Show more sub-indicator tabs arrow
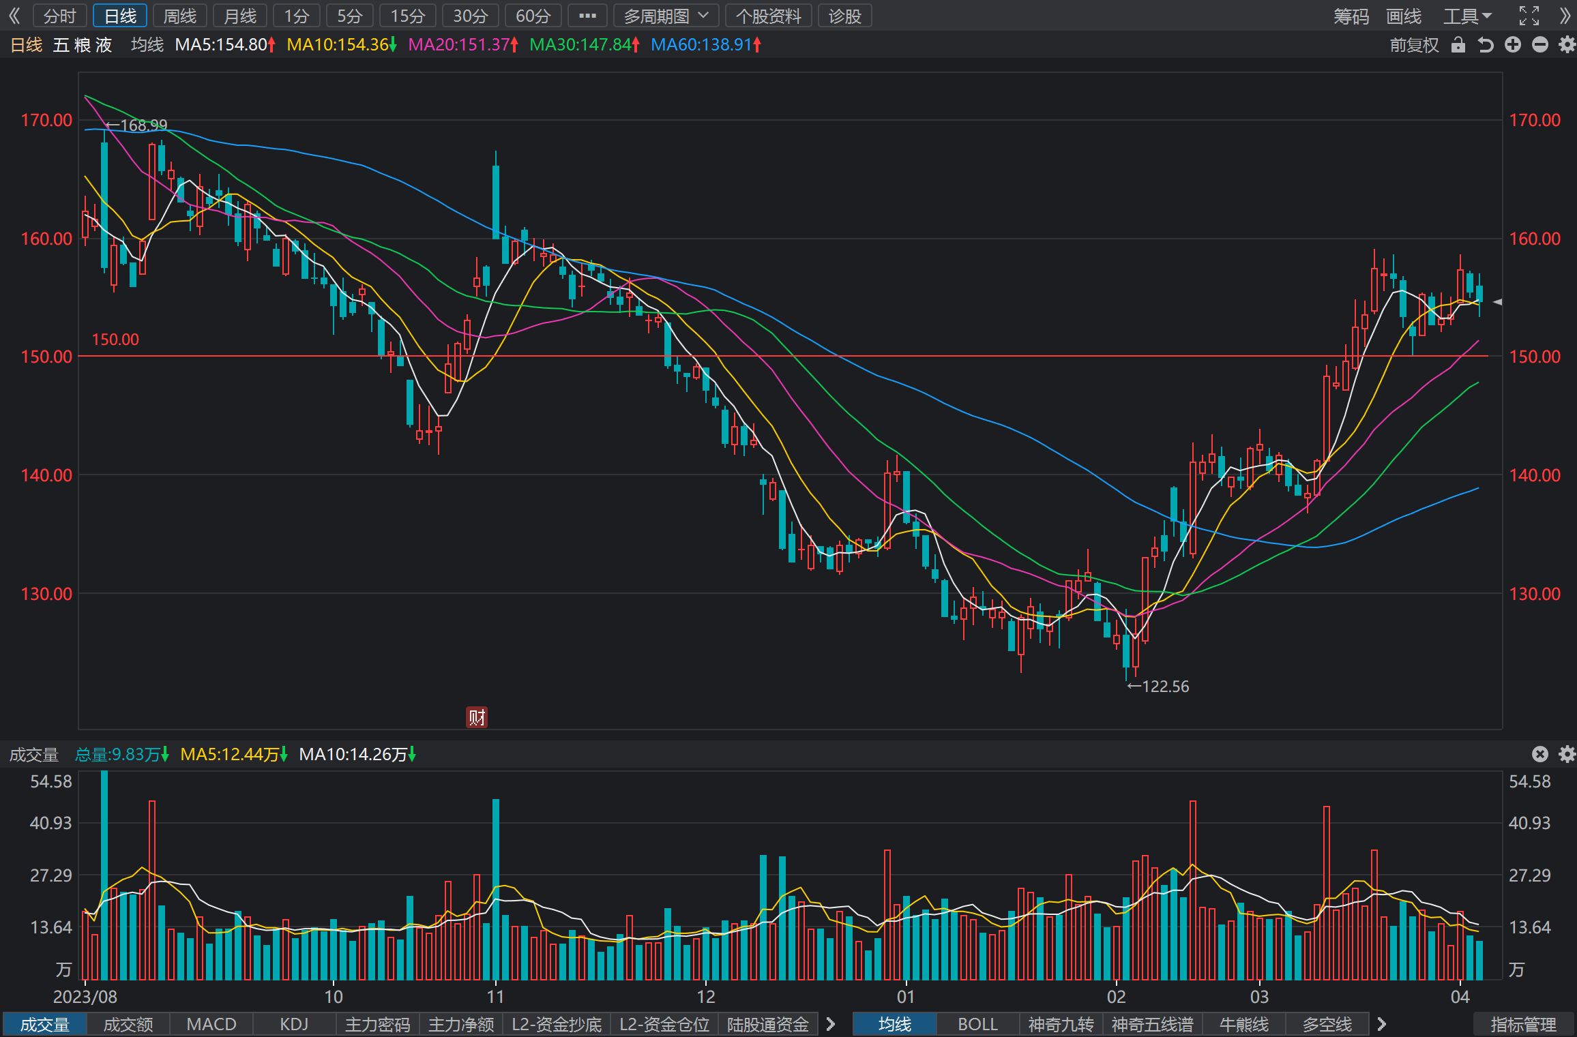This screenshot has height=1037, width=1577. click(x=830, y=1024)
